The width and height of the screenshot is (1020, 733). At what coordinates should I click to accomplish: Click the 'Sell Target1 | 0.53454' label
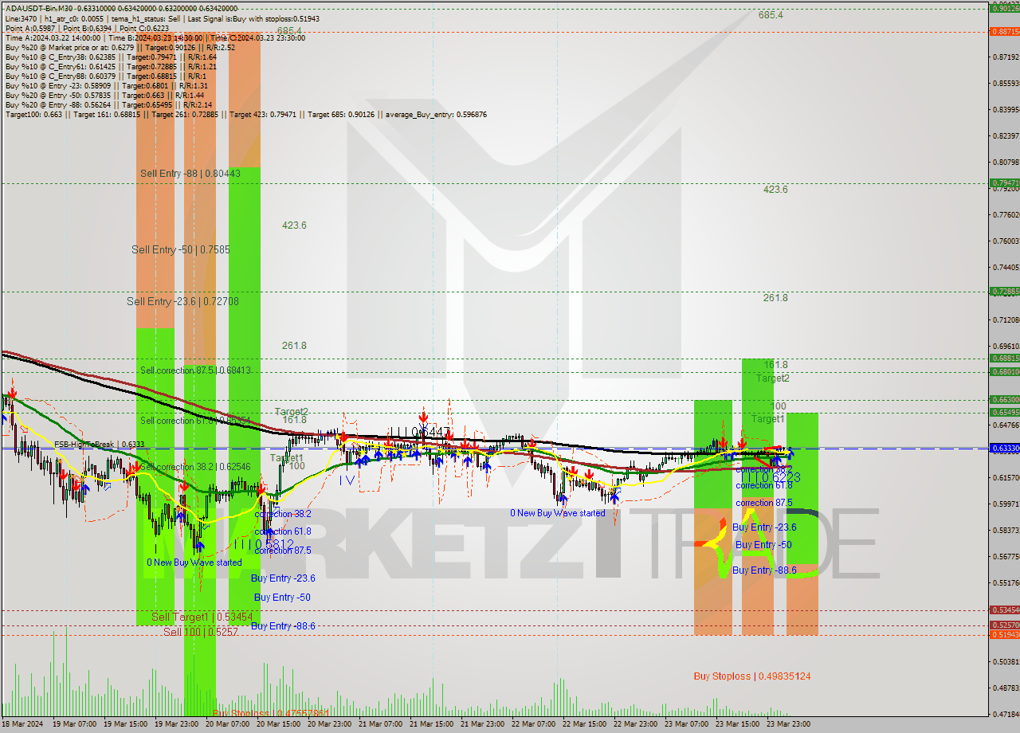pos(202,617)
